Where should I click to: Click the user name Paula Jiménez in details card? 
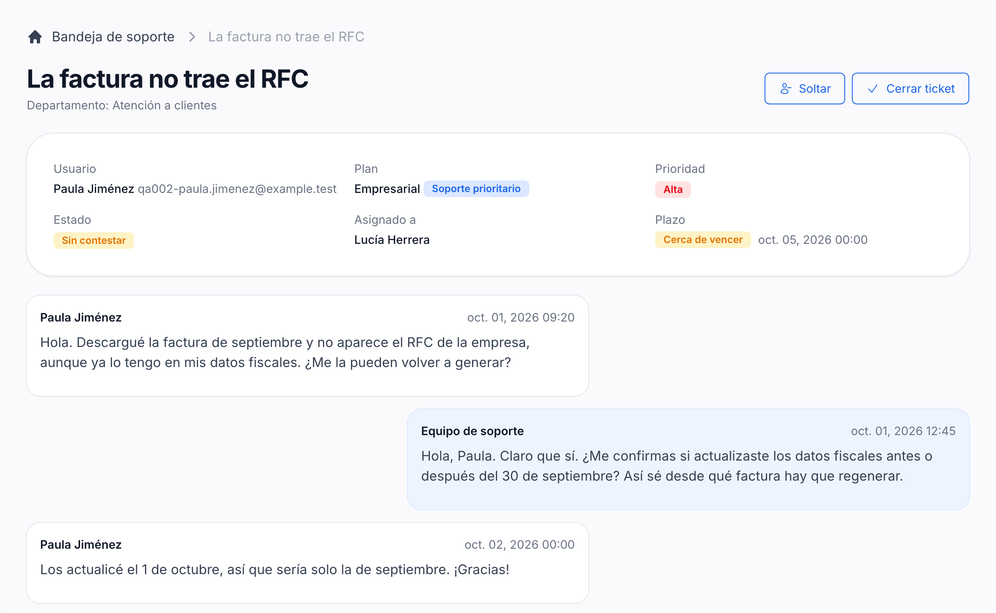94,189
